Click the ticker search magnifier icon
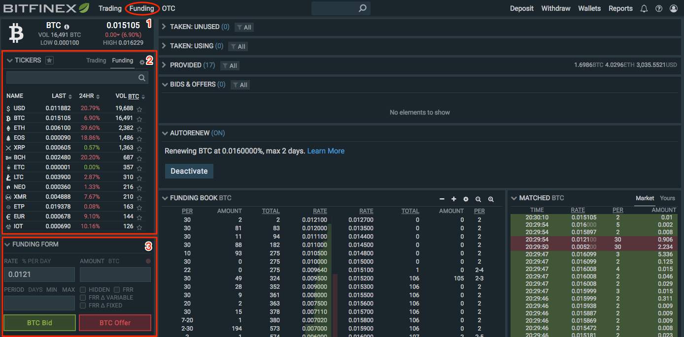Screen dimensions: 684x337 point(142,78)
